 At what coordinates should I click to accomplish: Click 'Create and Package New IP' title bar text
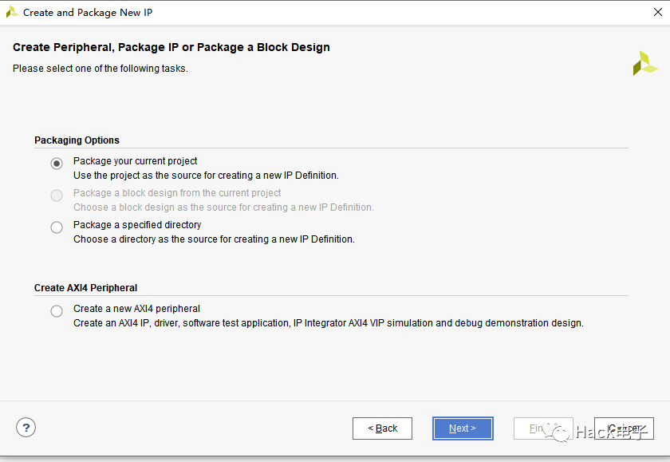tap(88, 13)
